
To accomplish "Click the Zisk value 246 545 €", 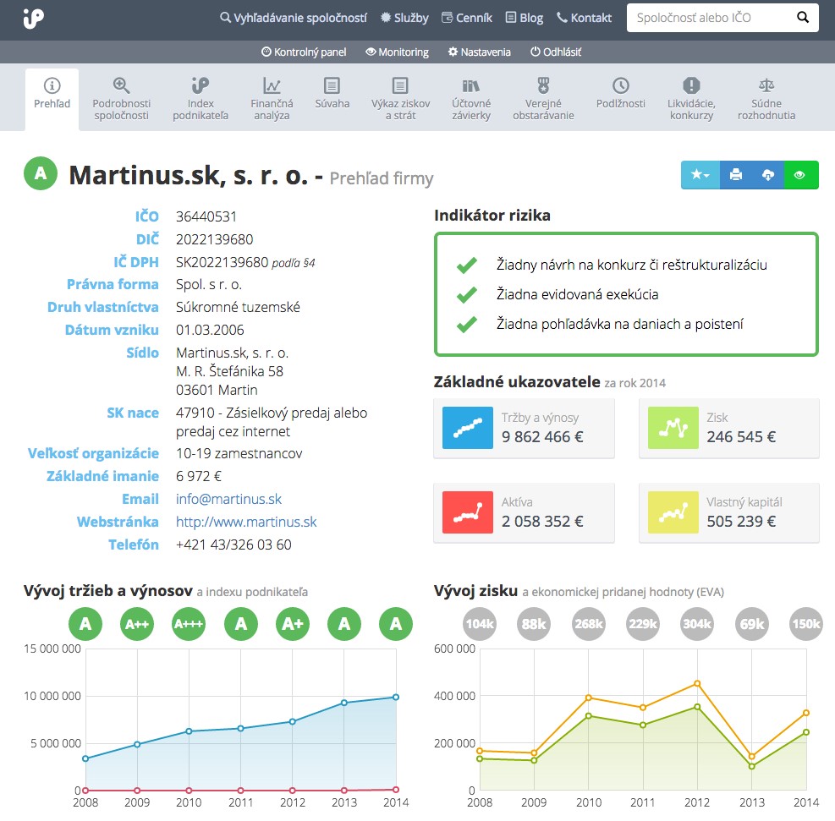I will [741, 437].
